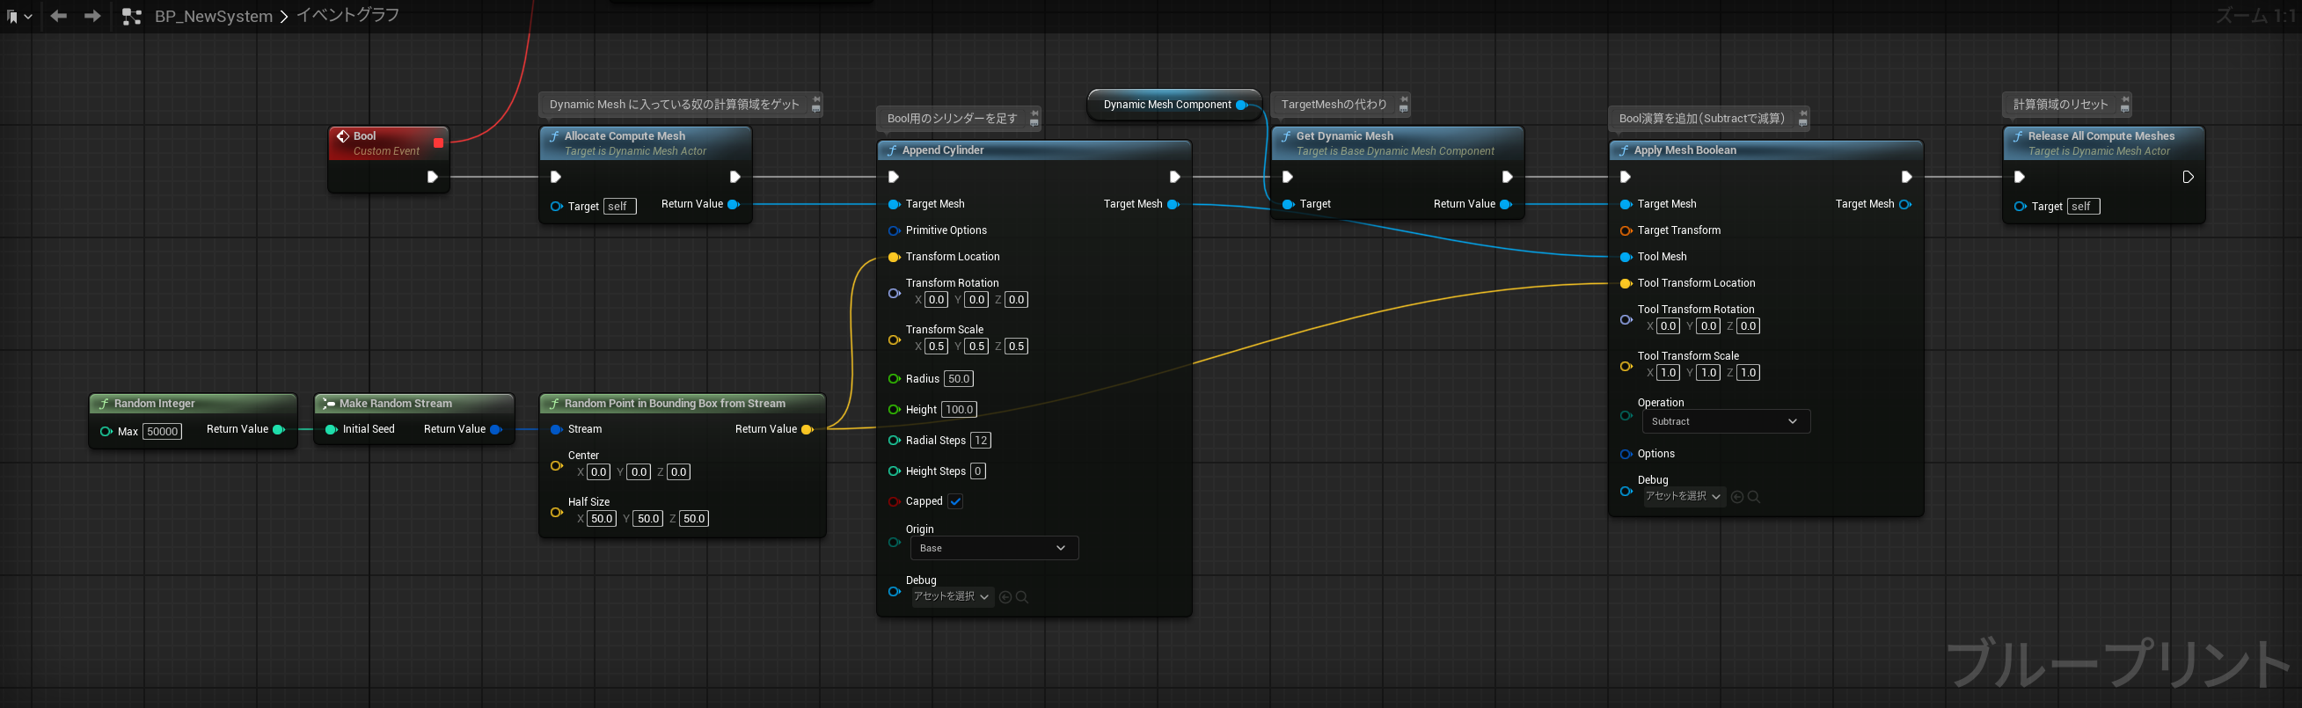Click Apply Mesh Boolean Options pin
This screenshot has height=708, width=2302.
pyautogui.click(x=1626, y=454)
